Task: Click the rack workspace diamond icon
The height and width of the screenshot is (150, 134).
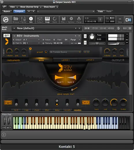Action: pyautogui.click(x=118, y=28)
